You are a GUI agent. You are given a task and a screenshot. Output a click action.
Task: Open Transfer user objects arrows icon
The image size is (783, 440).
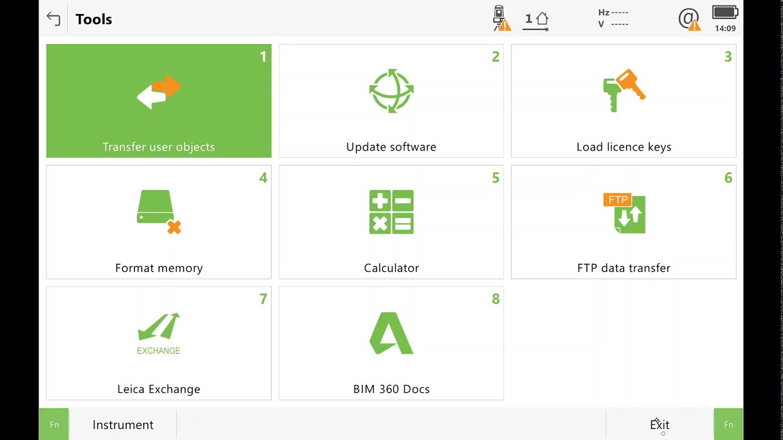pos(159,92)
